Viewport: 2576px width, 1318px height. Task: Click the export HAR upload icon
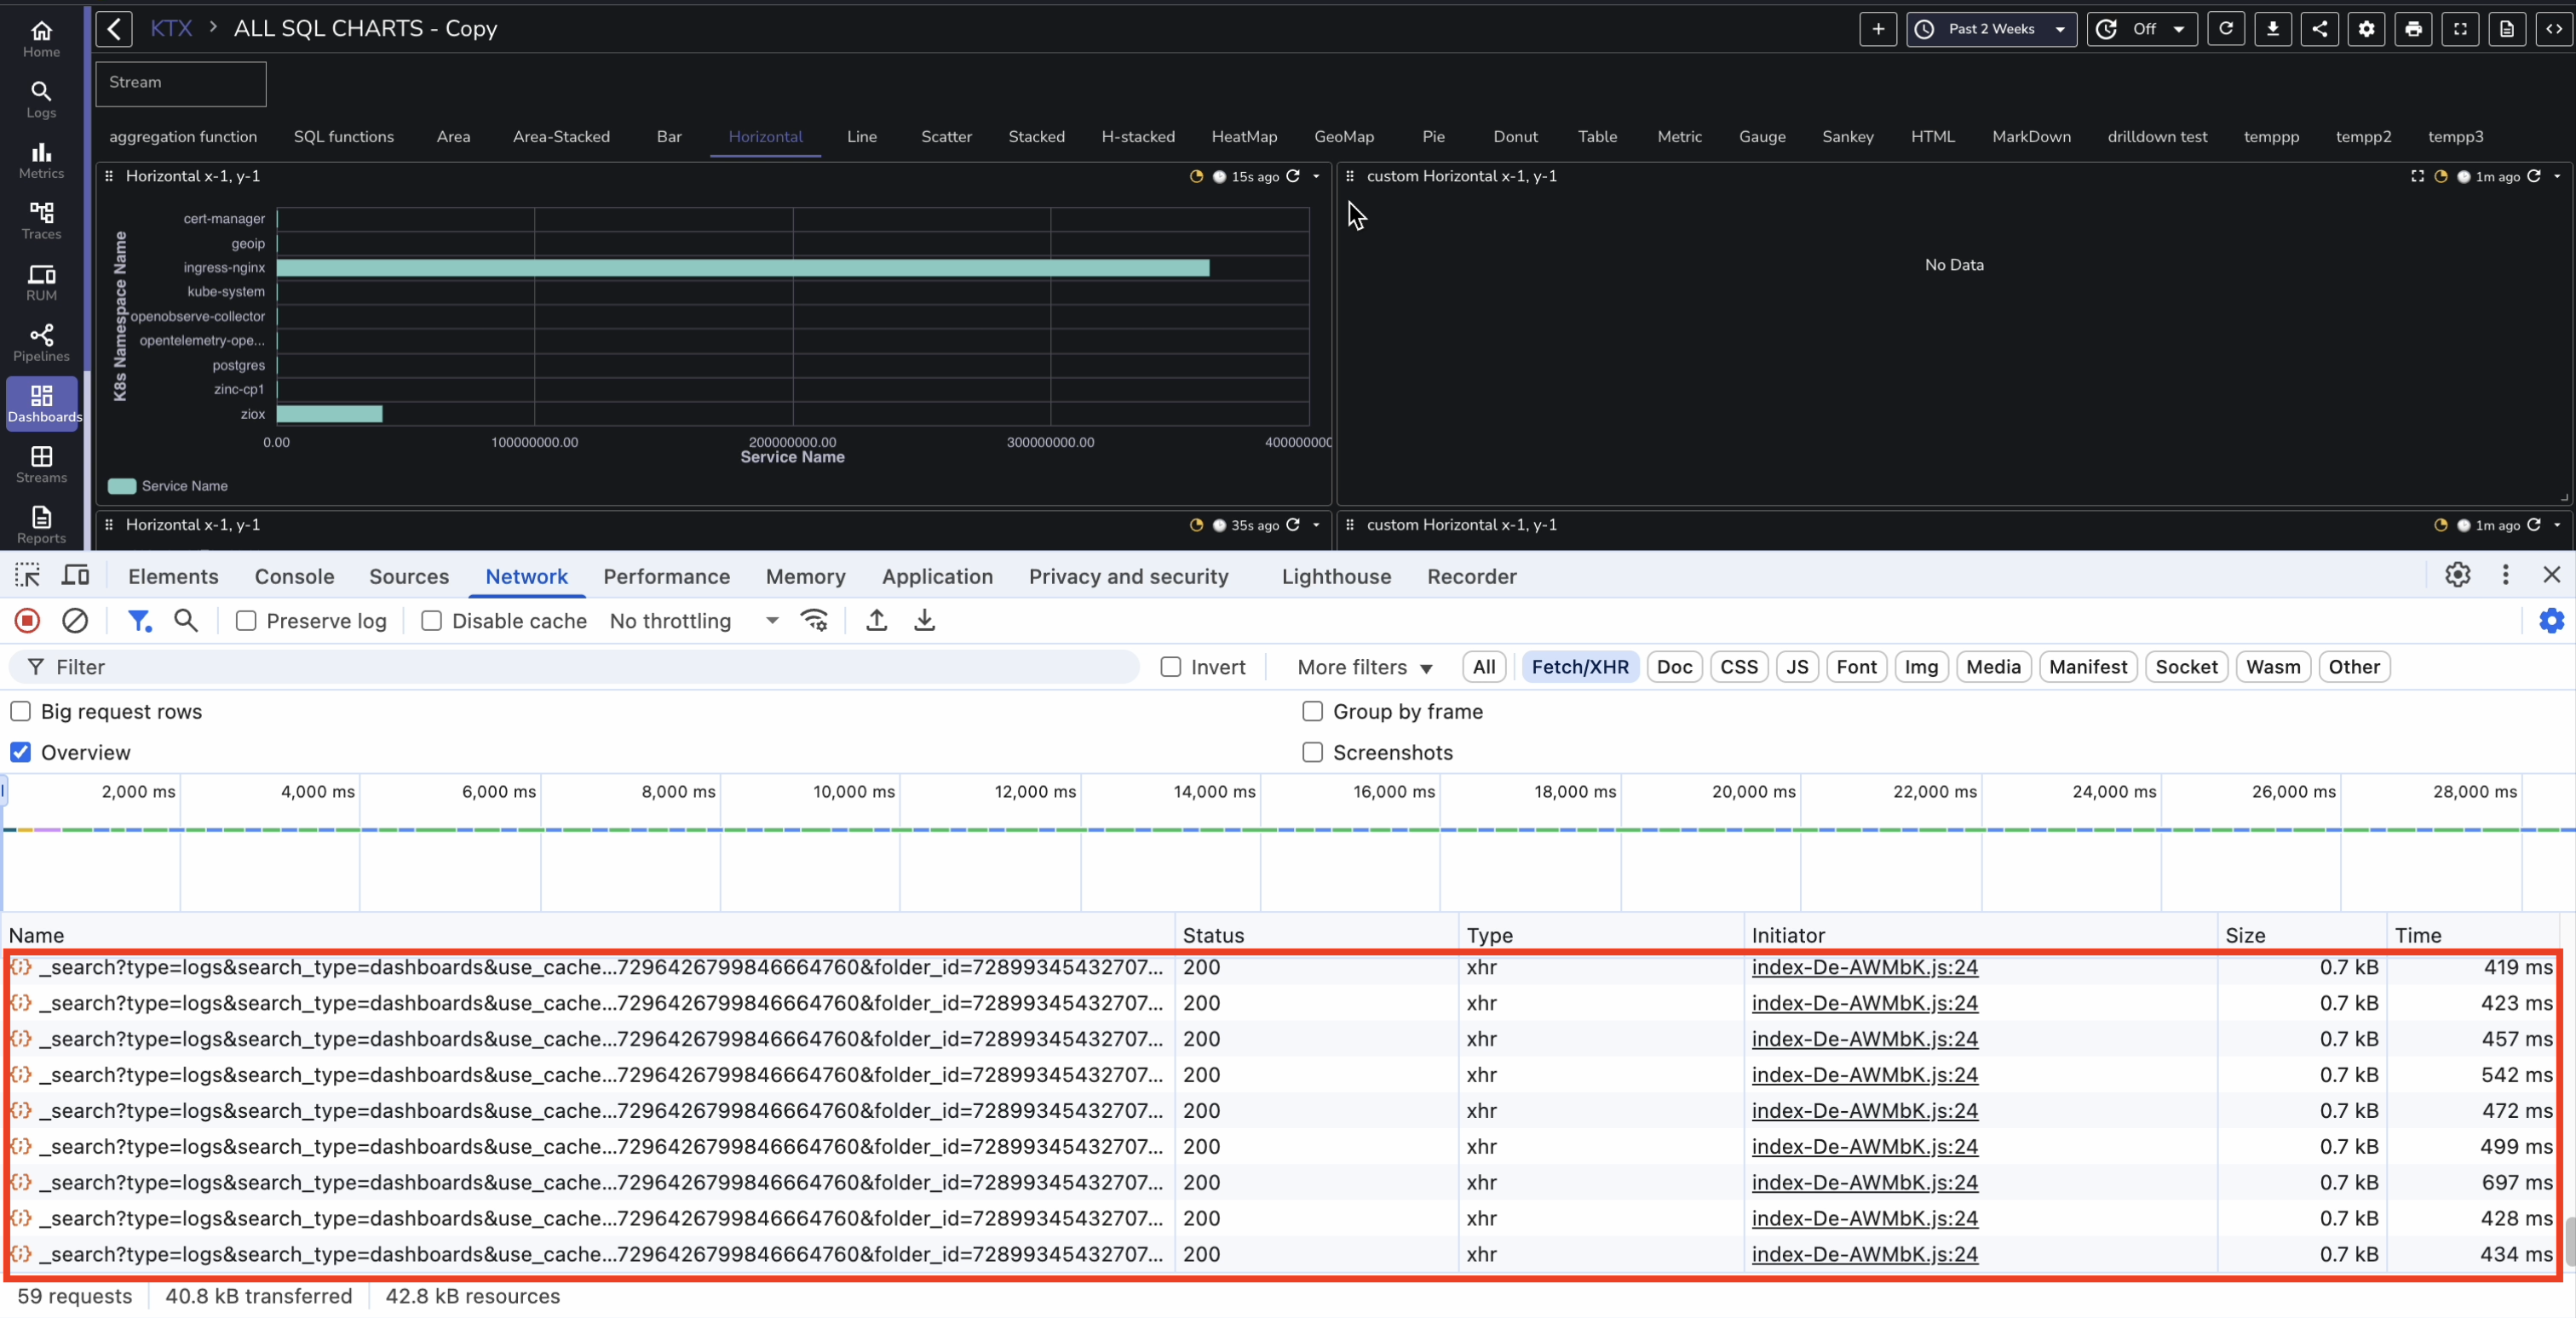pyautogui.click(x=876, y=621)
